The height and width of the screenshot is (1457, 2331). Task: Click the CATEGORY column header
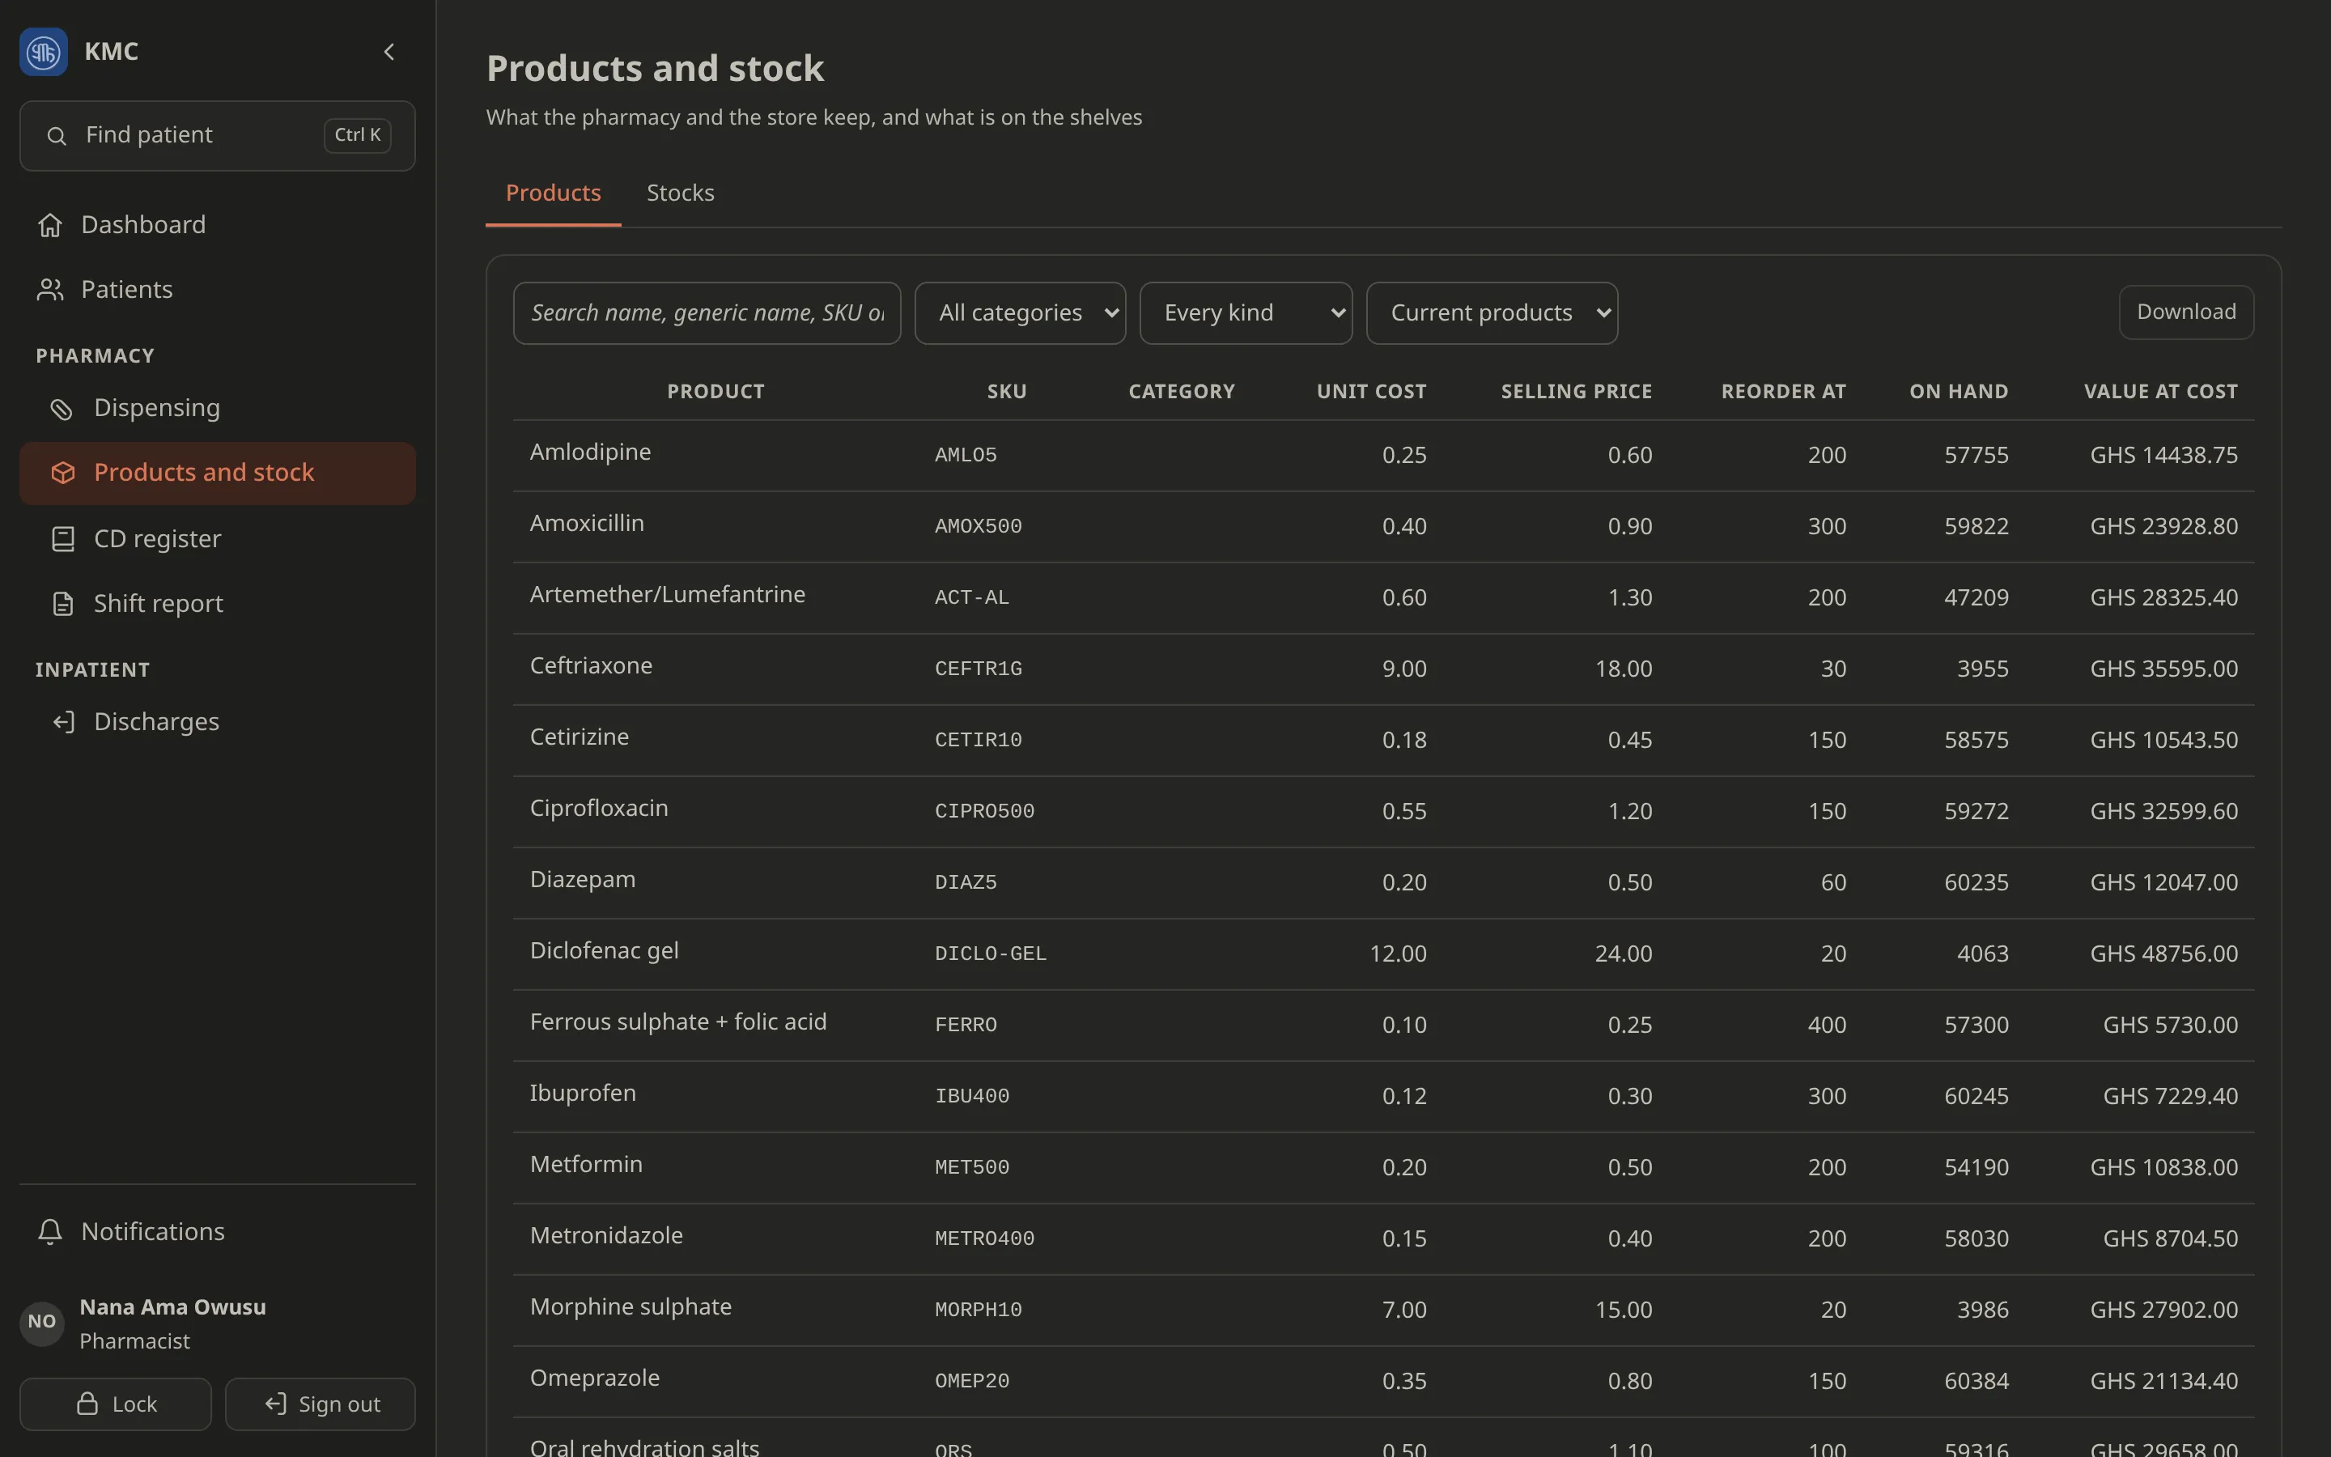pos(1182,391)
